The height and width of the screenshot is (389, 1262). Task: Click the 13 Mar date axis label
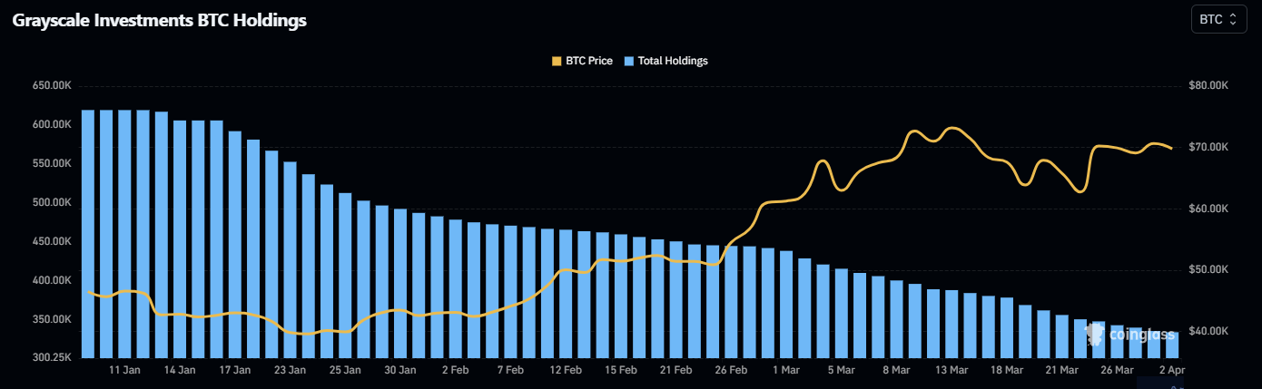click(951, 370)
